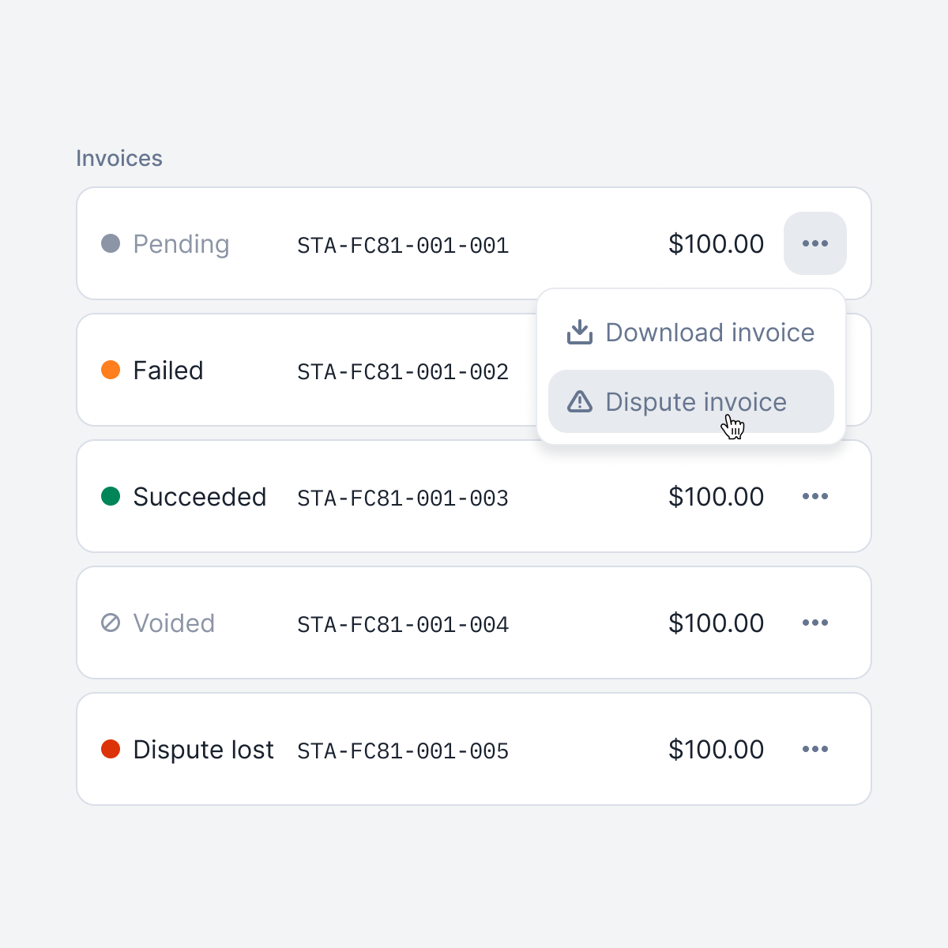
Task: Click the Invoices section heading
Action: (x=119, y=158)
